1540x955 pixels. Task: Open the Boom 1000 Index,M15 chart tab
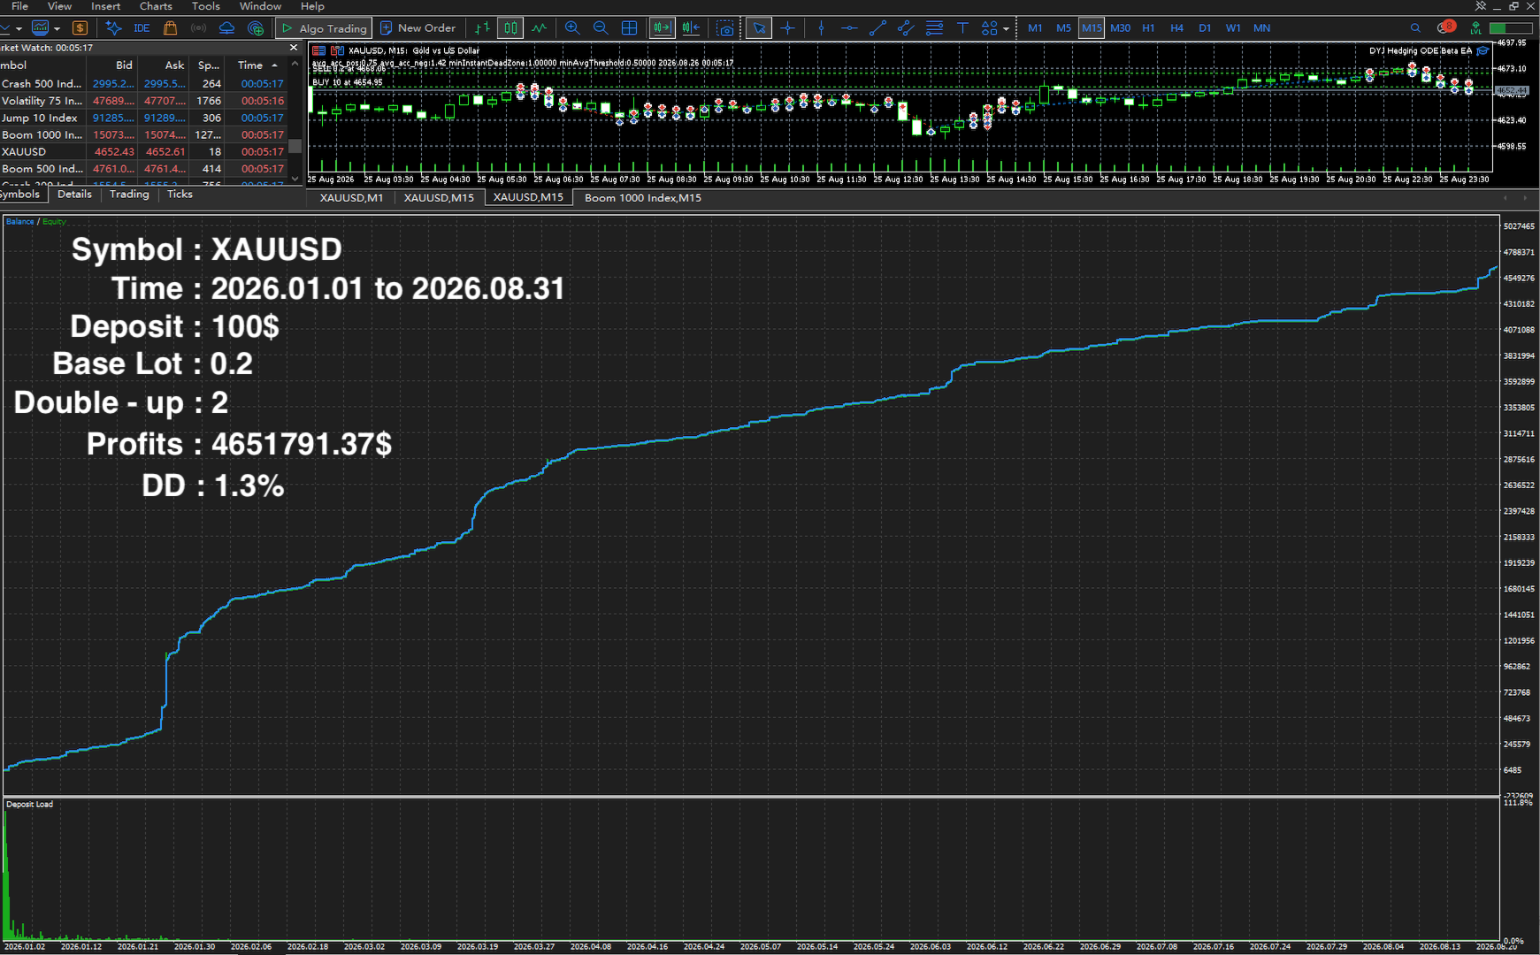tap(643, 198)
